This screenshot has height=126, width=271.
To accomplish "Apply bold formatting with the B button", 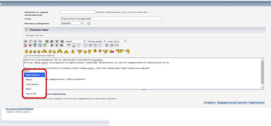I will 25,41.
